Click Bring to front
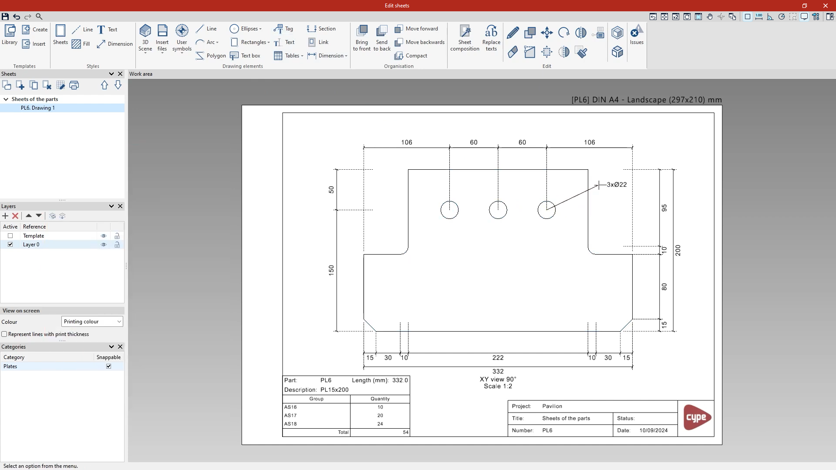Screen dimensions: 836x470 tap(362, 38)
